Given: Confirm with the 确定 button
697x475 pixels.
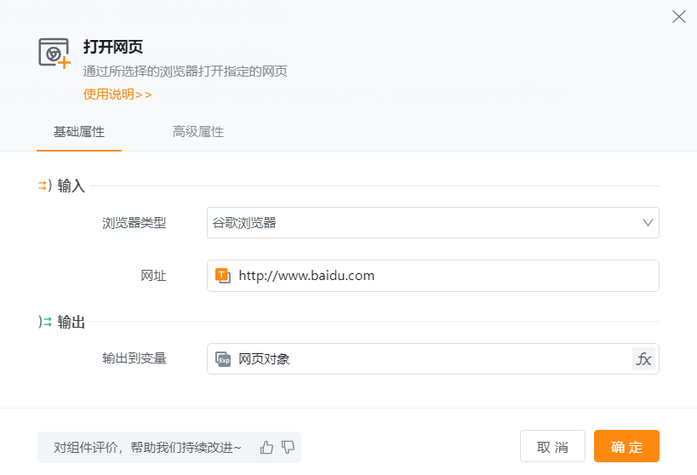Looking at the screenshot, I should click(x=626, y=447).
